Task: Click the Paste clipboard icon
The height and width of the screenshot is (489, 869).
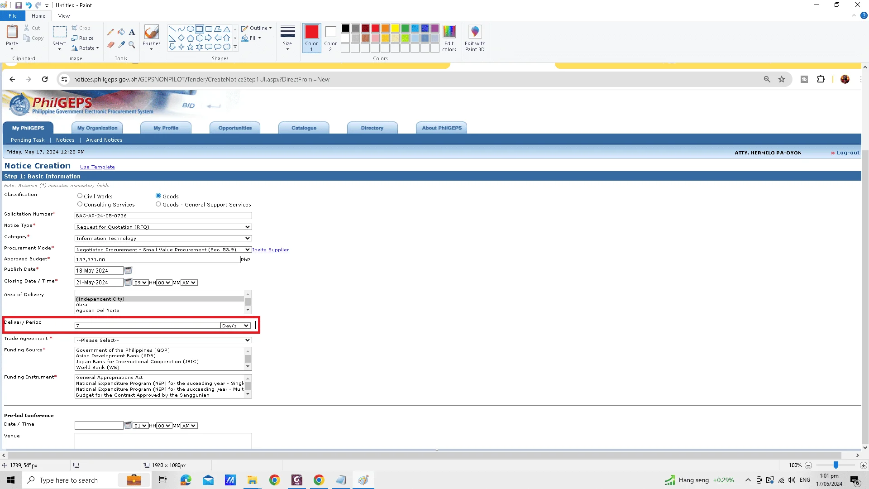Action: click(x=12, y=32)
